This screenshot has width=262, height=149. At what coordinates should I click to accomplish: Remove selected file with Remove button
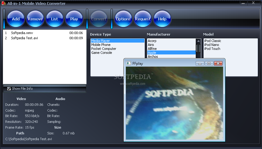[x=35, y=19]
